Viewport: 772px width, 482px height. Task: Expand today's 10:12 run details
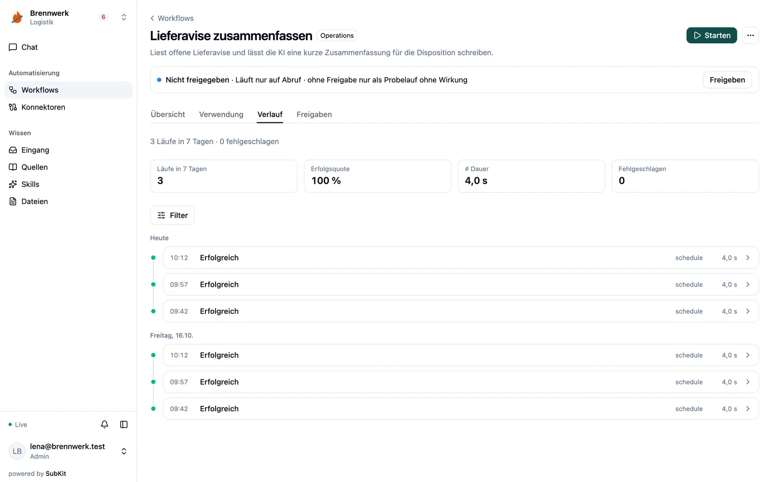click(461, 258)
